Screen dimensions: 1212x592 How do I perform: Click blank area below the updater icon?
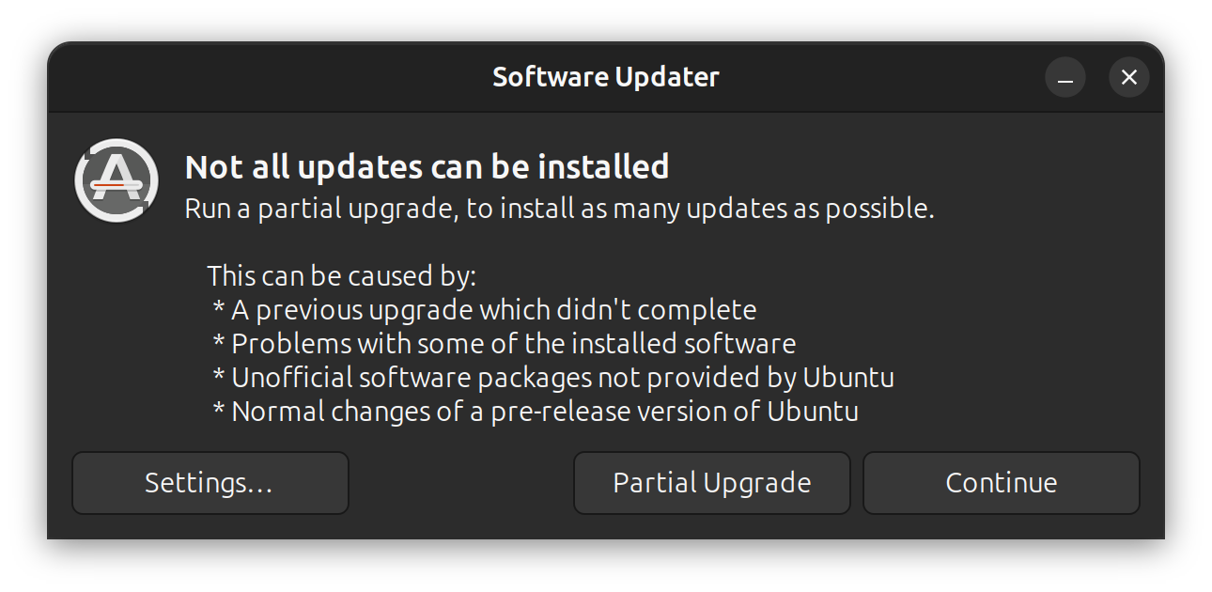(x=117, y=329)
